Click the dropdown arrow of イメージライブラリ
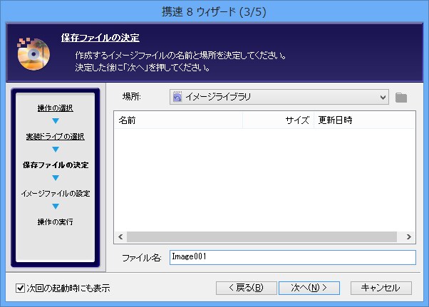The width and height of the screenshot is (429, 307). (383, 97)
